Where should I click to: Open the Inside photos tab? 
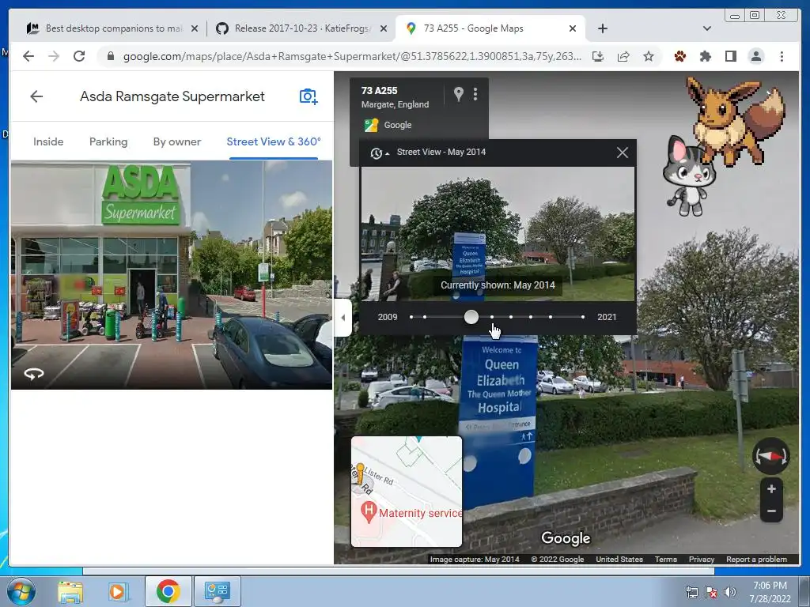click(x=48, y=141)
